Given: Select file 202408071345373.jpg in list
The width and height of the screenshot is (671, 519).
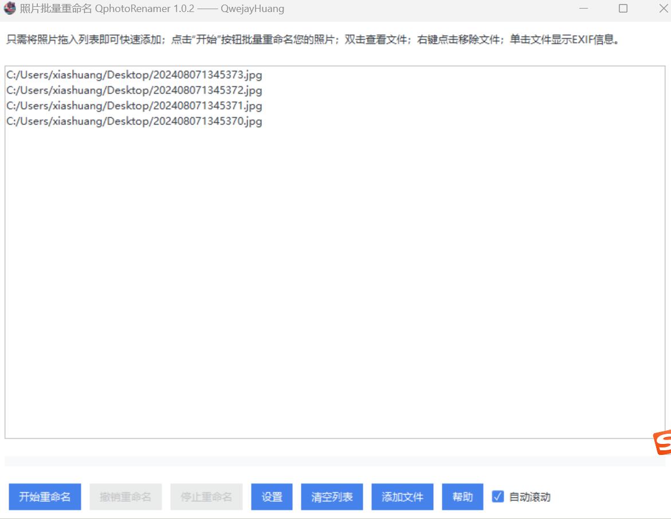Looking at the screenshot, I should [134, 75].
